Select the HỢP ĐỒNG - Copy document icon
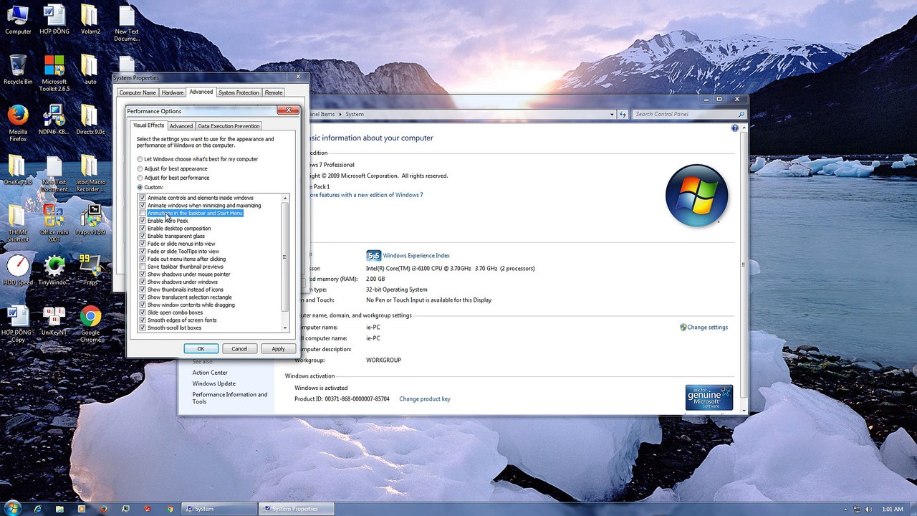The height and width of the screenshot is (516, 917). pyautogui.click(x=18, y=324)
